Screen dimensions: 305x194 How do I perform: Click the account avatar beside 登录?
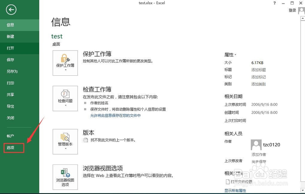[x=302, y=11]
